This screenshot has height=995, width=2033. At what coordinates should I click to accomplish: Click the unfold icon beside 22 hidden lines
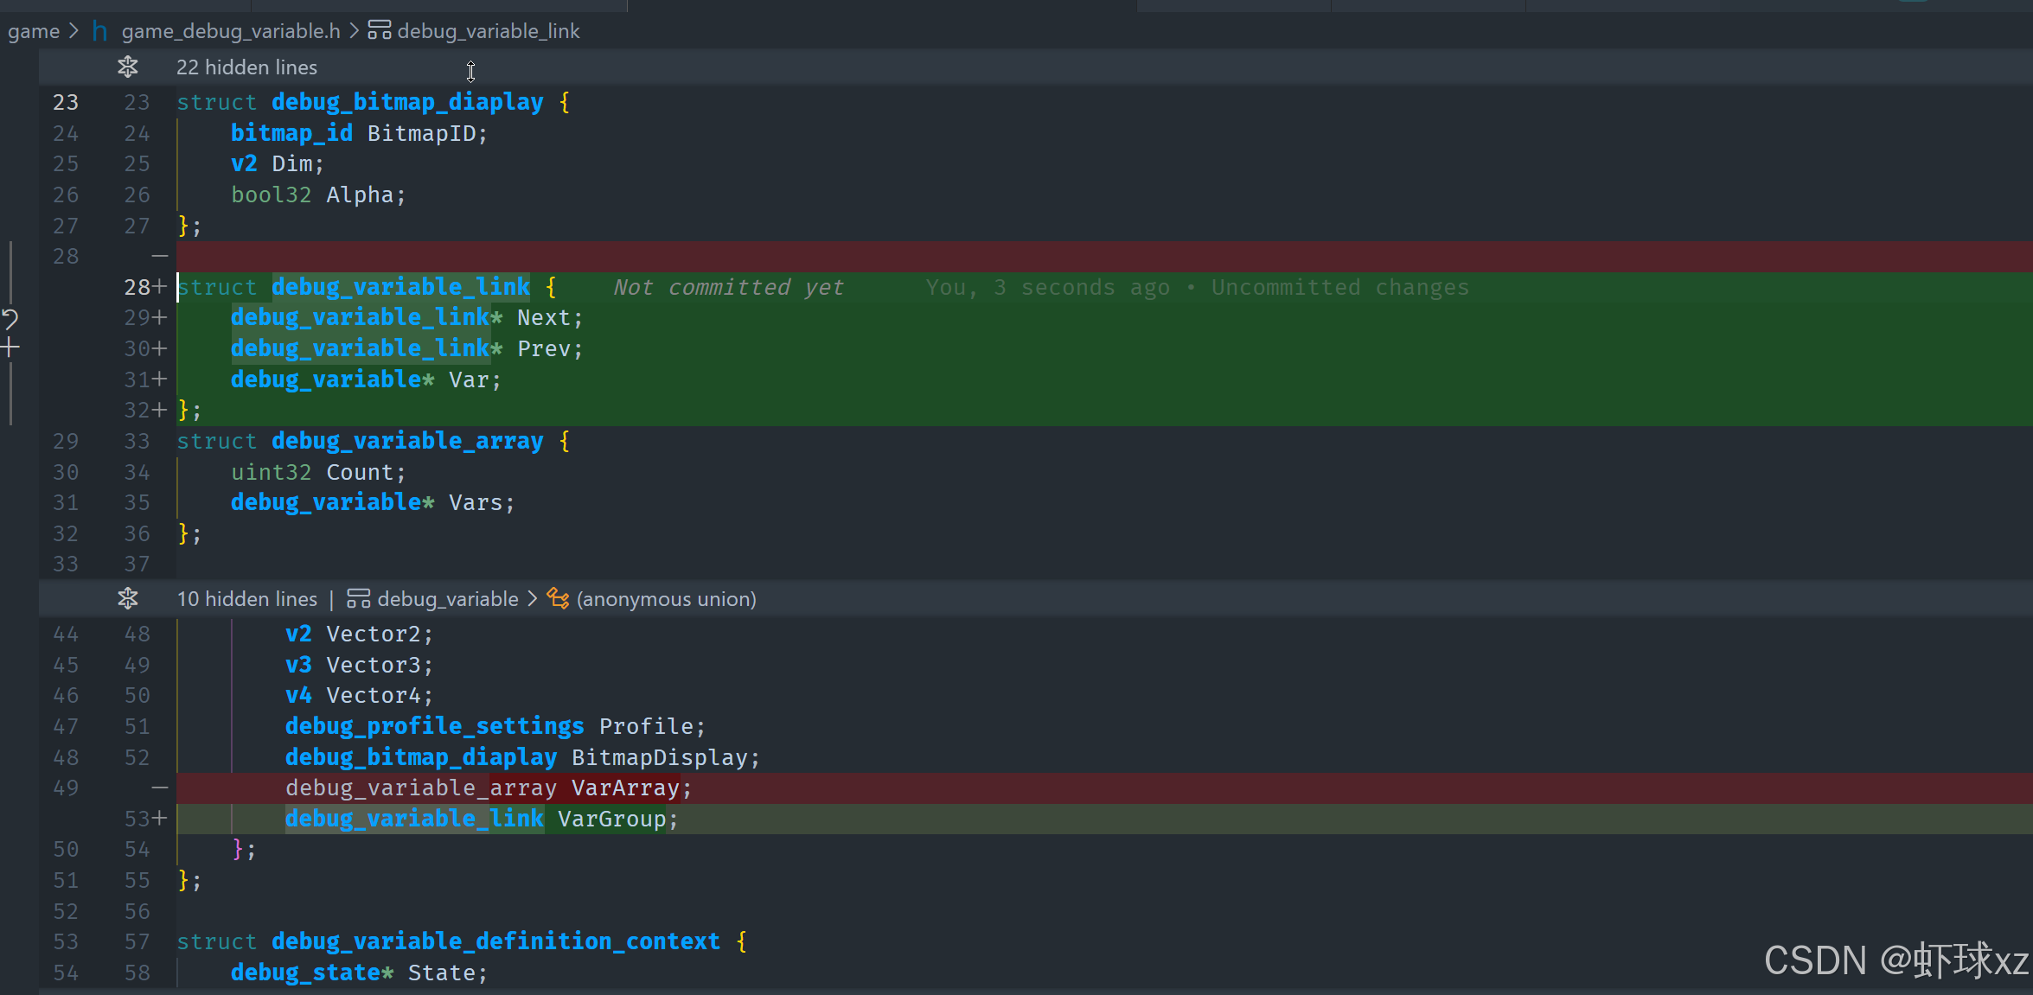128,67
